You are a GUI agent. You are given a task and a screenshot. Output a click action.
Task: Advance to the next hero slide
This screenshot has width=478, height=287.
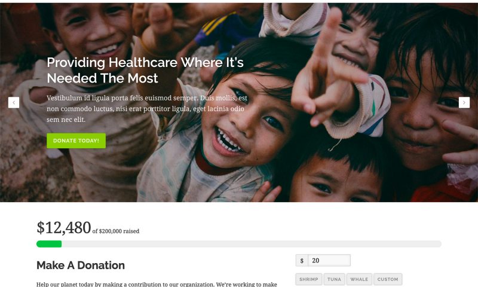(x=464, y=102)
